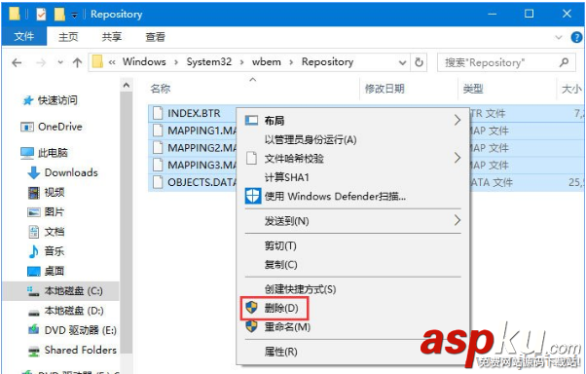Click System32 in the address path
The height and width of the screenshot is (374, 586).
click(x=209, y=61)
